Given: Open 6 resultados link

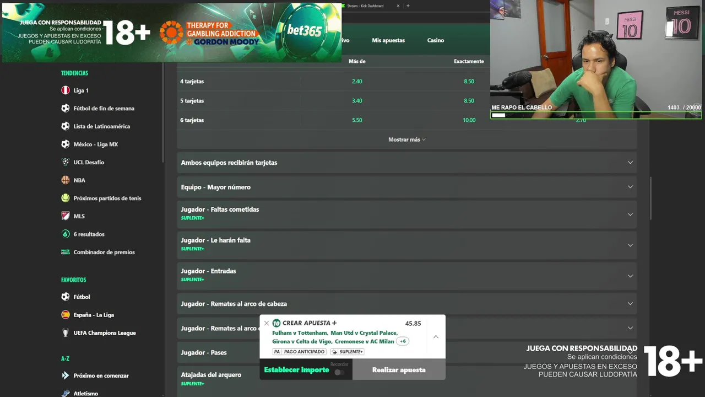Looking at the screenshot, I should coord(89,234).
